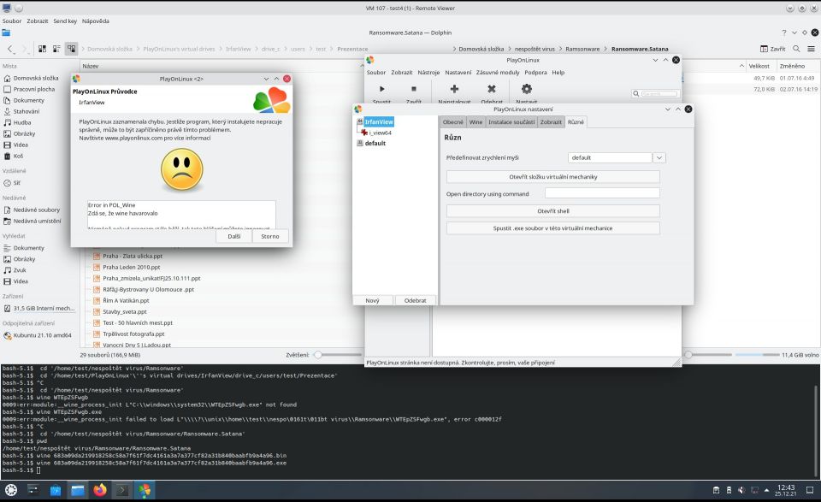
Task: Switch to Instalace součástí tab
Action: click(511, 122)
